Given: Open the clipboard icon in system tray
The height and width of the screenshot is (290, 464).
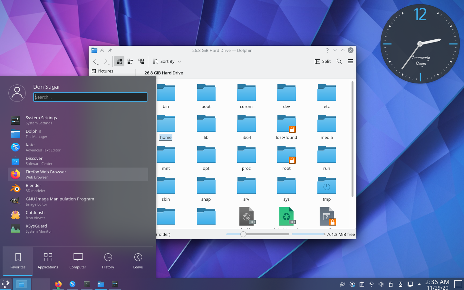Looking at the screenshot, I should tap(362, 284).
